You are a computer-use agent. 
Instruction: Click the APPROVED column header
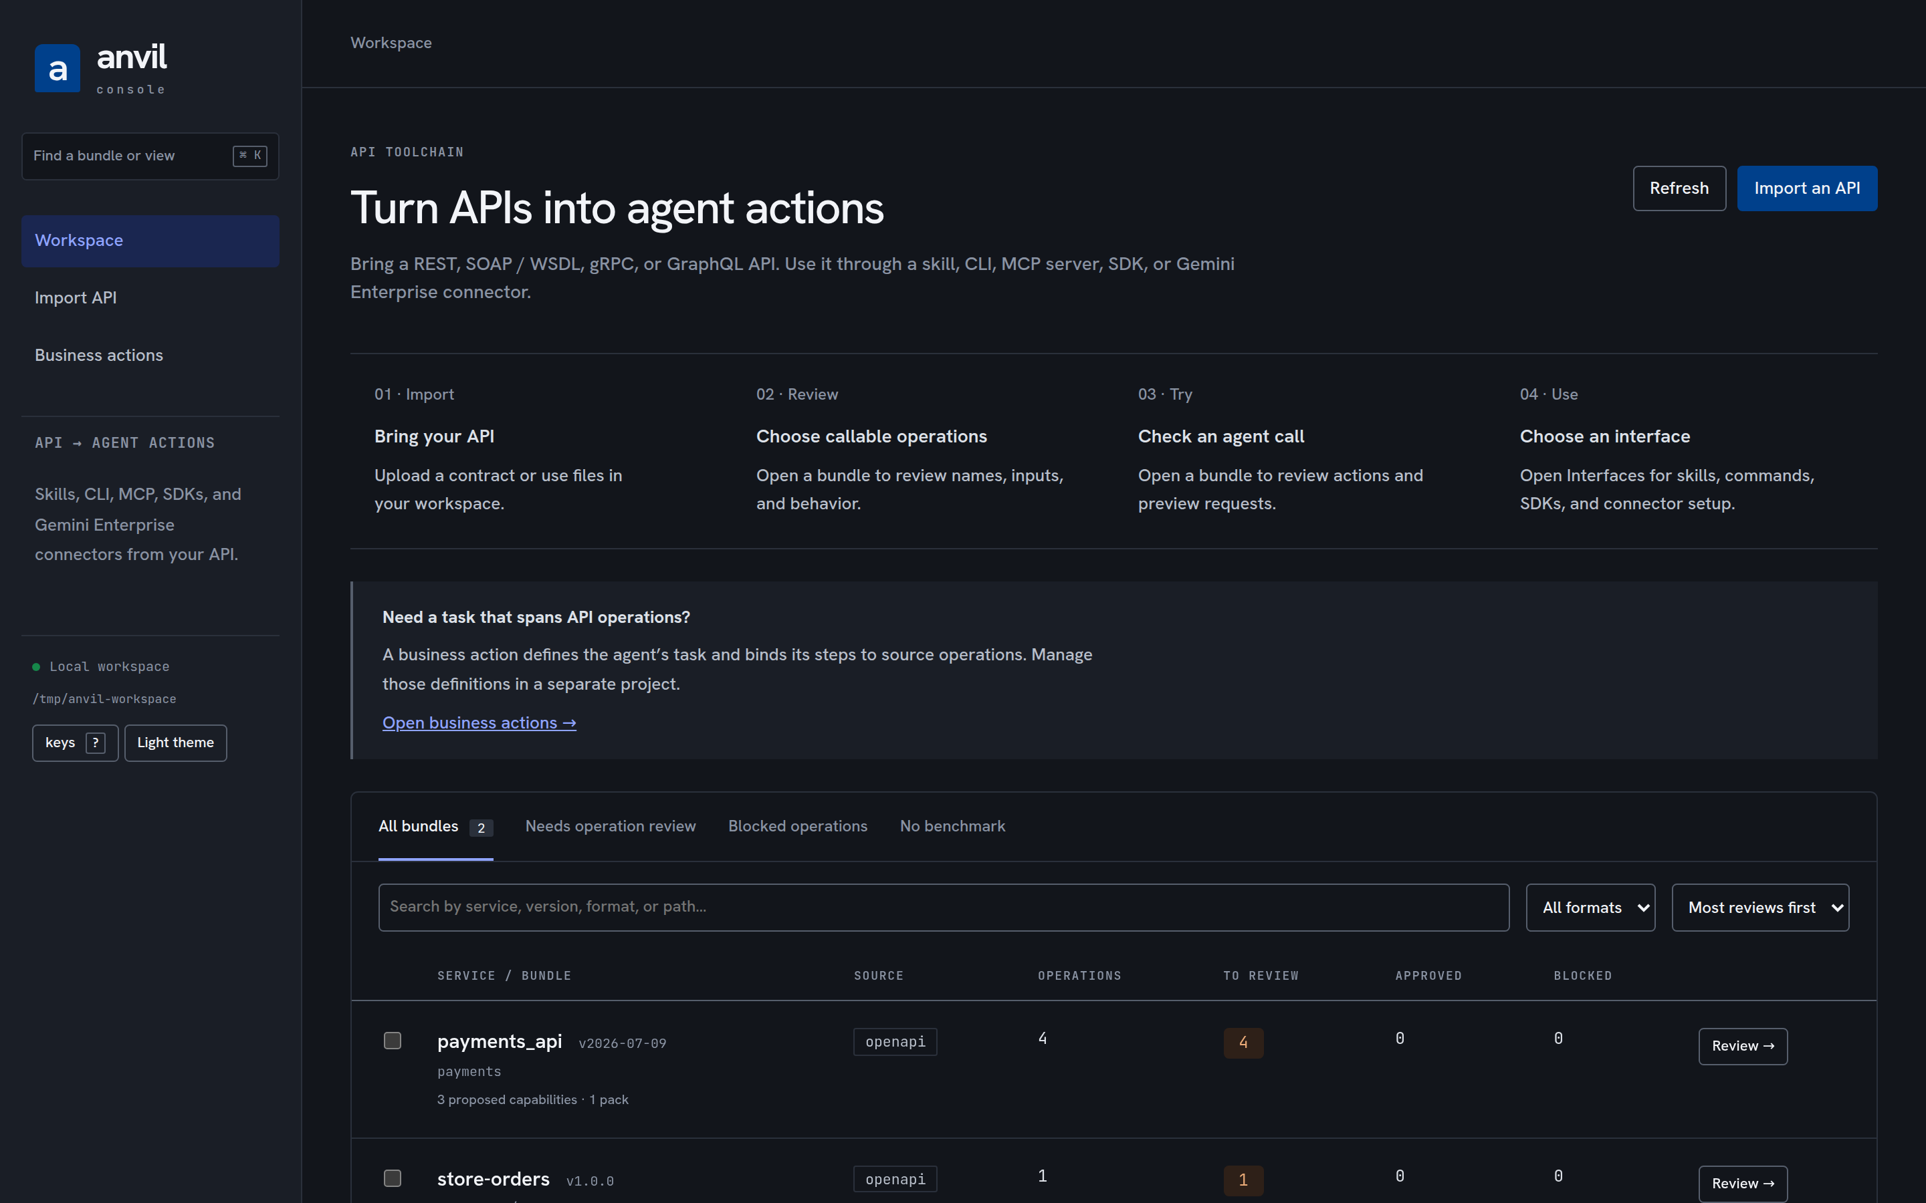pos(1428,976)
